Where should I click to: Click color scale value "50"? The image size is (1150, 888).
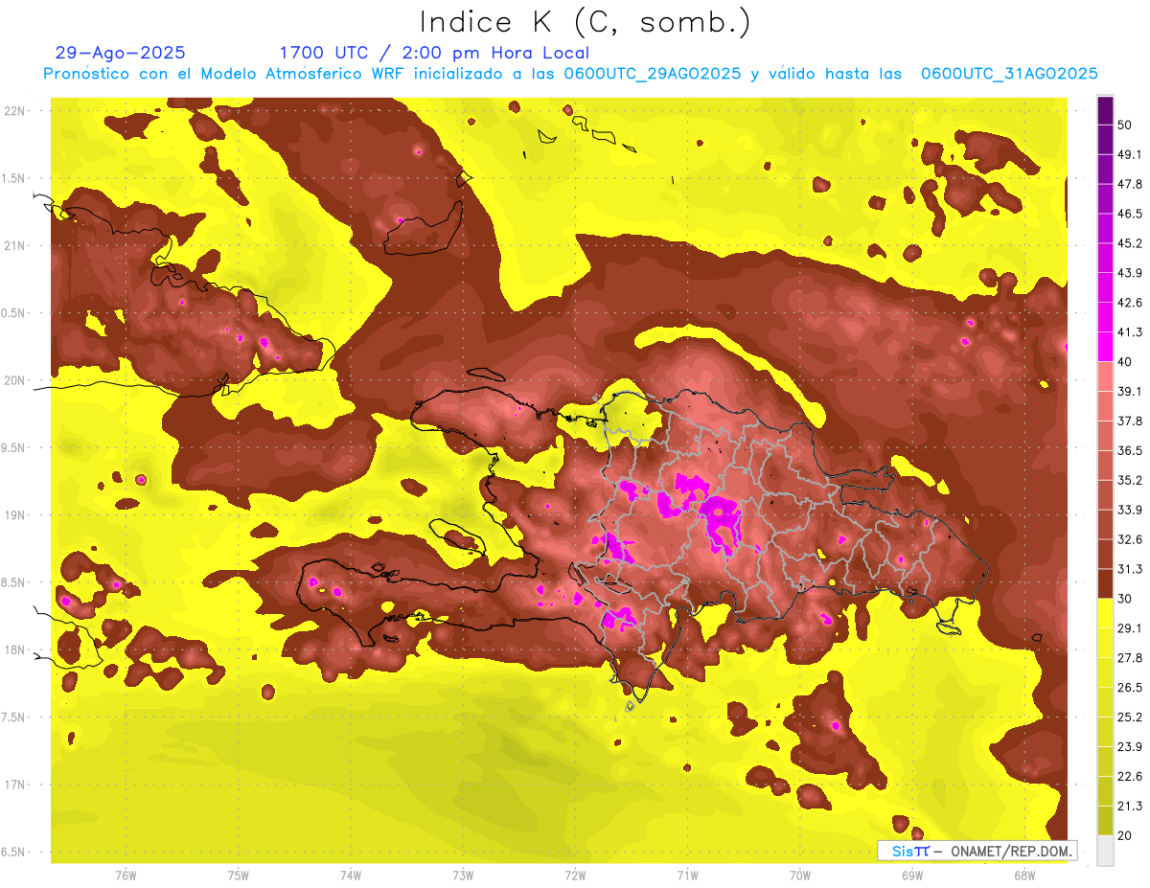coord(1124,125)
